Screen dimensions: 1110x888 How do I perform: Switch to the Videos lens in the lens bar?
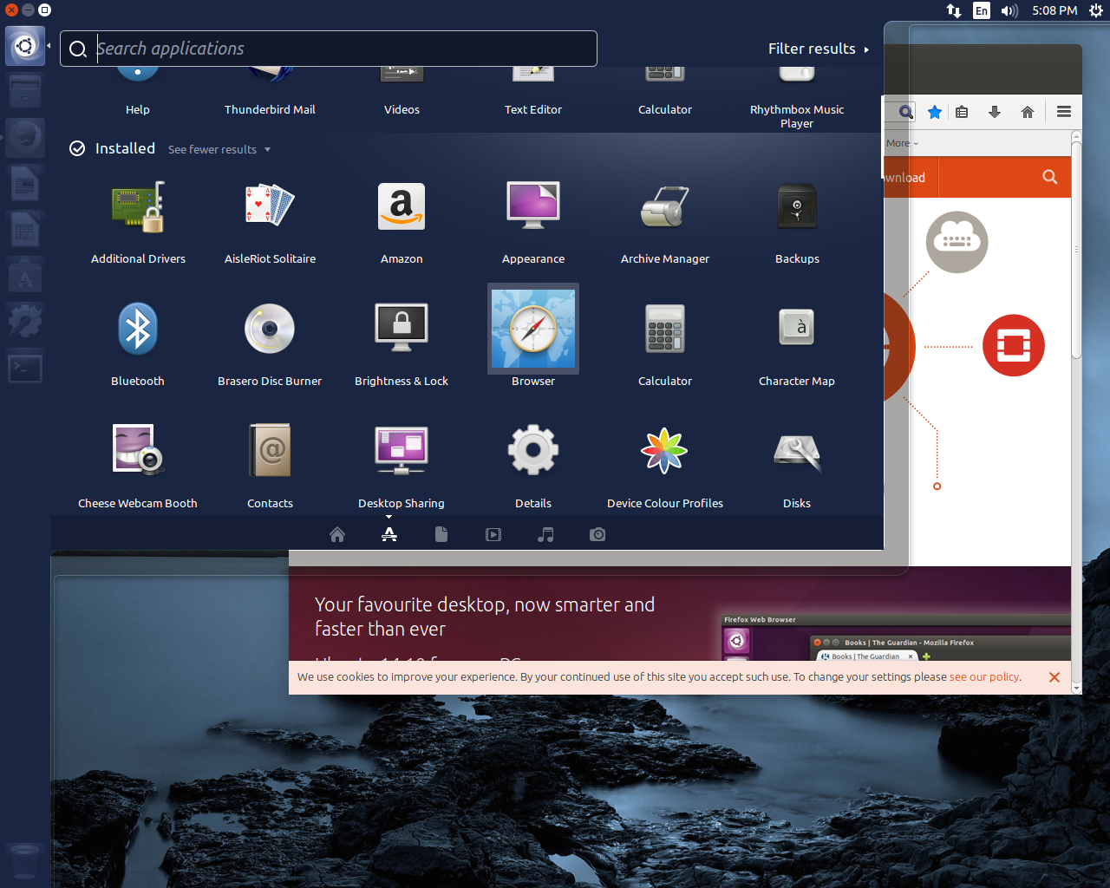coord(493,534)
